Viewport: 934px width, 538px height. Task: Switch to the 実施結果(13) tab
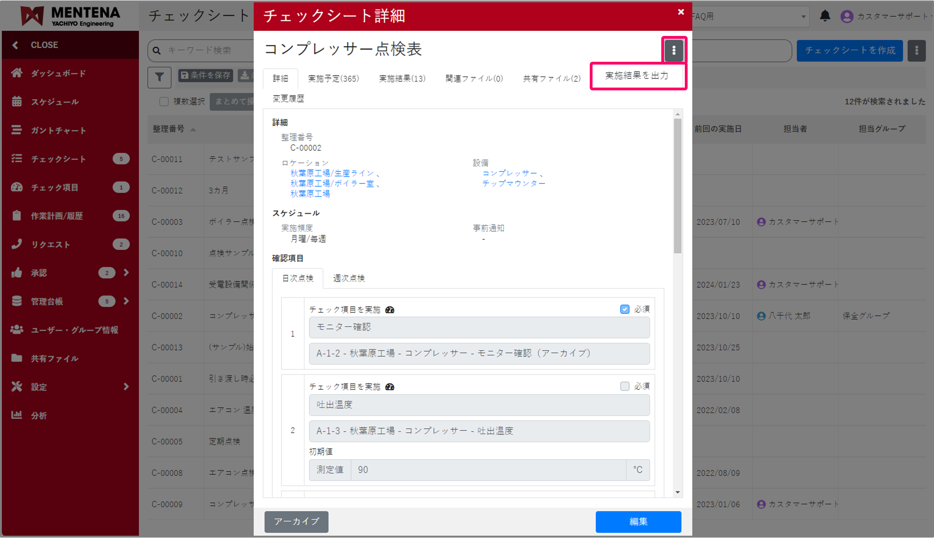[402, 78]
